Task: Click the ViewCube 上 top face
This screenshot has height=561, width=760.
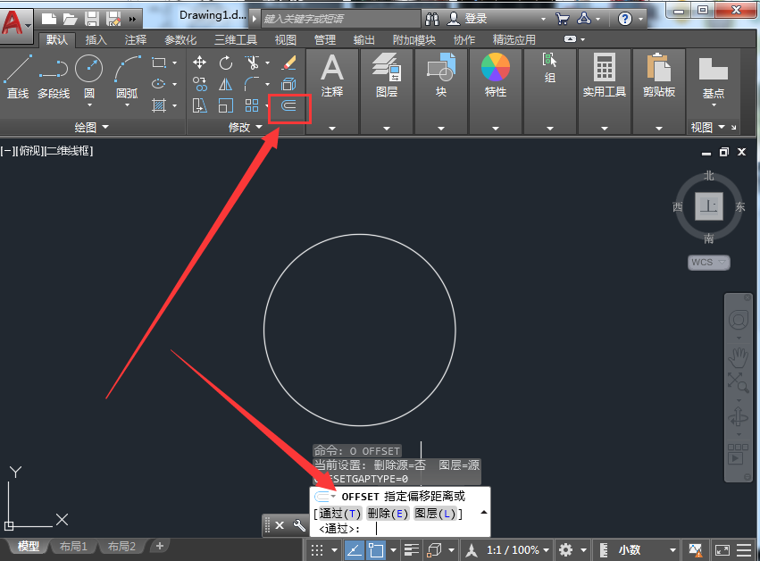Action: tap(708, 206)
